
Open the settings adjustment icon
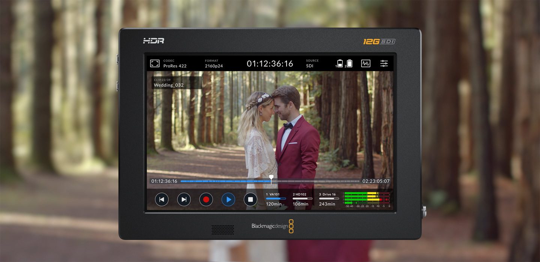(x=384, y=63)
